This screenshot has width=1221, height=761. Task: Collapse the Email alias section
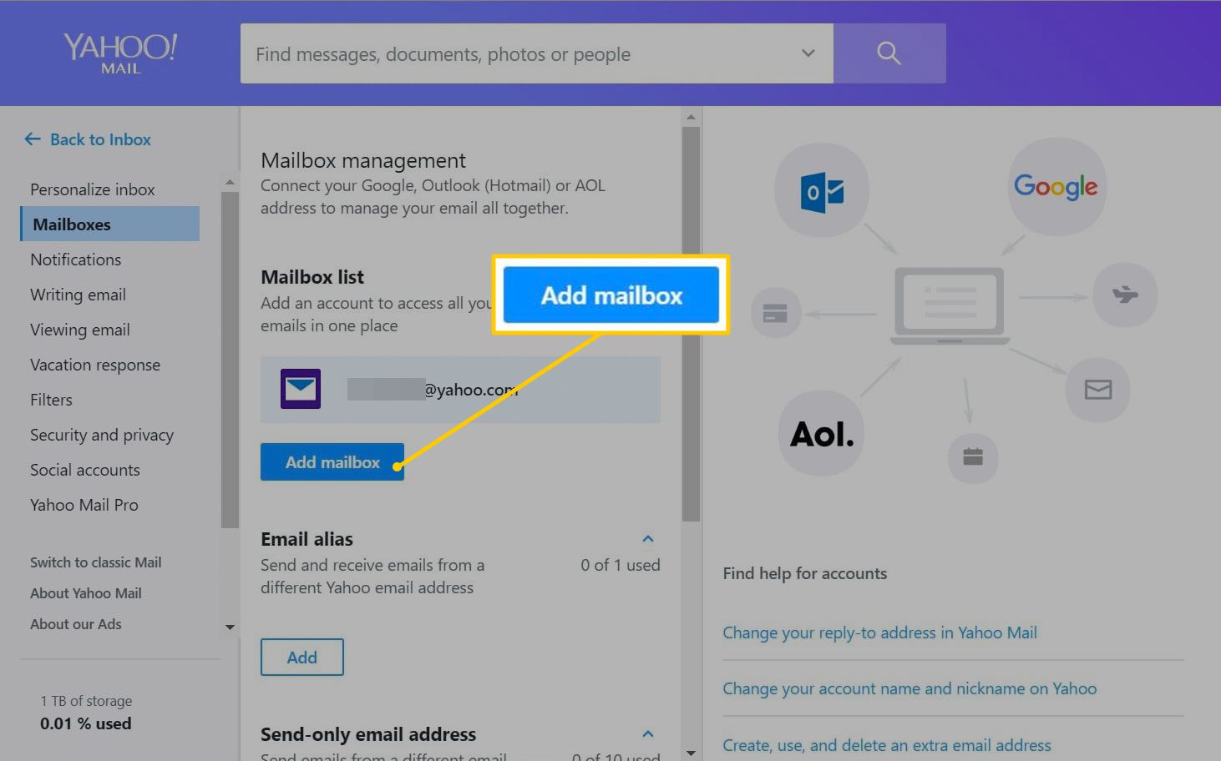click(x=648, y=539)
